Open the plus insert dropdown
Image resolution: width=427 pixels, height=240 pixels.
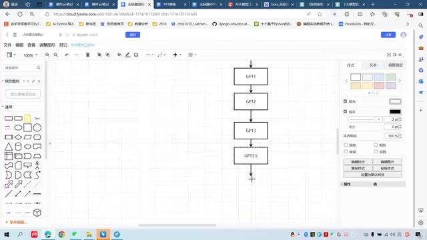[x=177, y=55]
